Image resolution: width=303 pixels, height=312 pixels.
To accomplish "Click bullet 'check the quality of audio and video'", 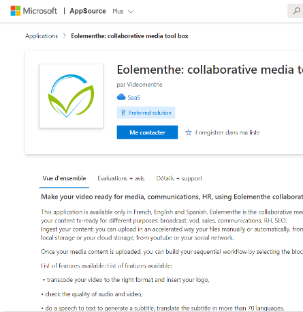I will click(x=93, y=294).
